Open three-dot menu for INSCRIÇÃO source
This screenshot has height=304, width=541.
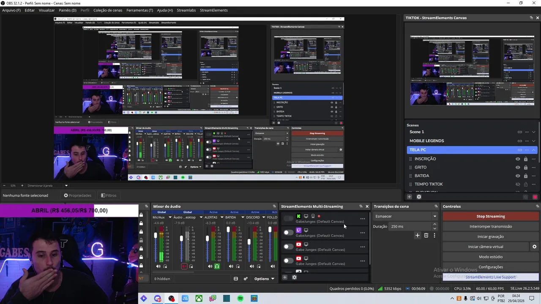coord(534,159)
